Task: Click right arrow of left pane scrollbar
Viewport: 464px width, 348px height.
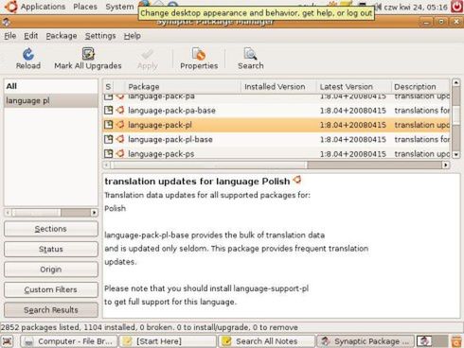Action: point(94,213)
